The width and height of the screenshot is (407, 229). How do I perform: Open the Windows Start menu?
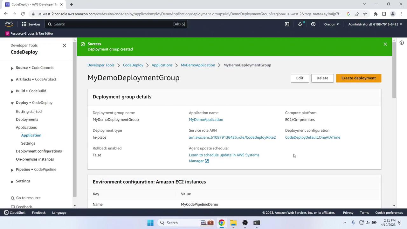click(x=150, y=223)
